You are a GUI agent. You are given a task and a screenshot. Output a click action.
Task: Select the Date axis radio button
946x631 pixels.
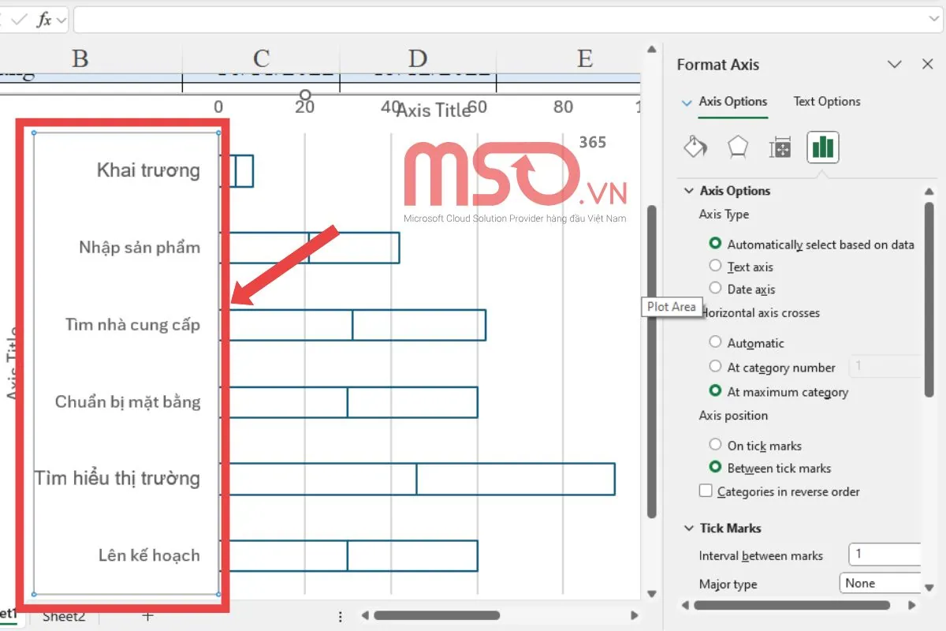tap(715, 289)
